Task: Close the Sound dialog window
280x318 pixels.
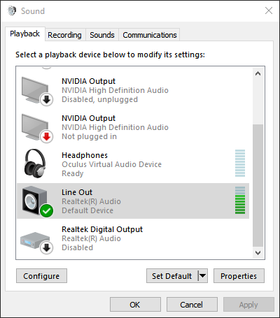Action: pyautogui.click(x=269, y=10)
